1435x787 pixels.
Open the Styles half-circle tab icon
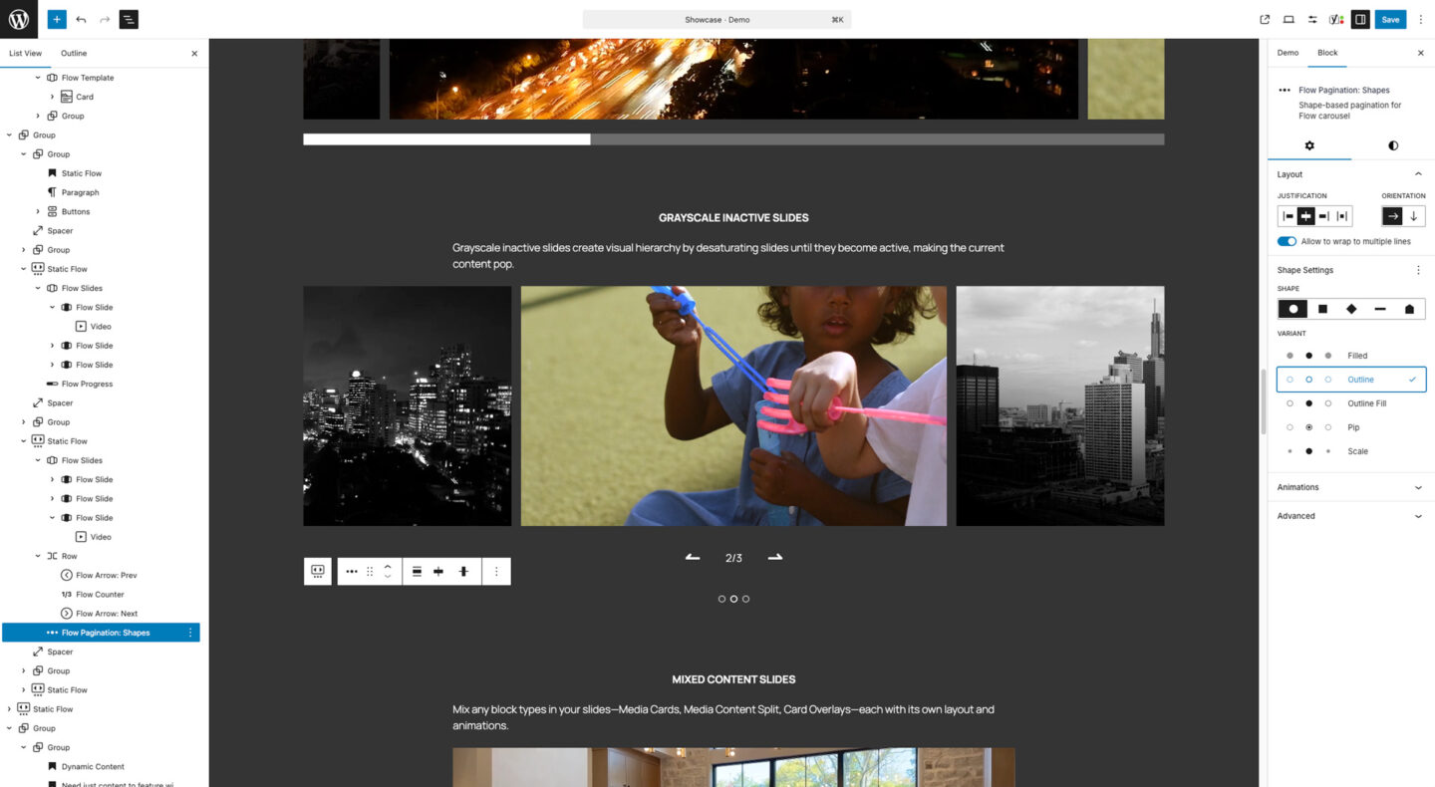1392,145
